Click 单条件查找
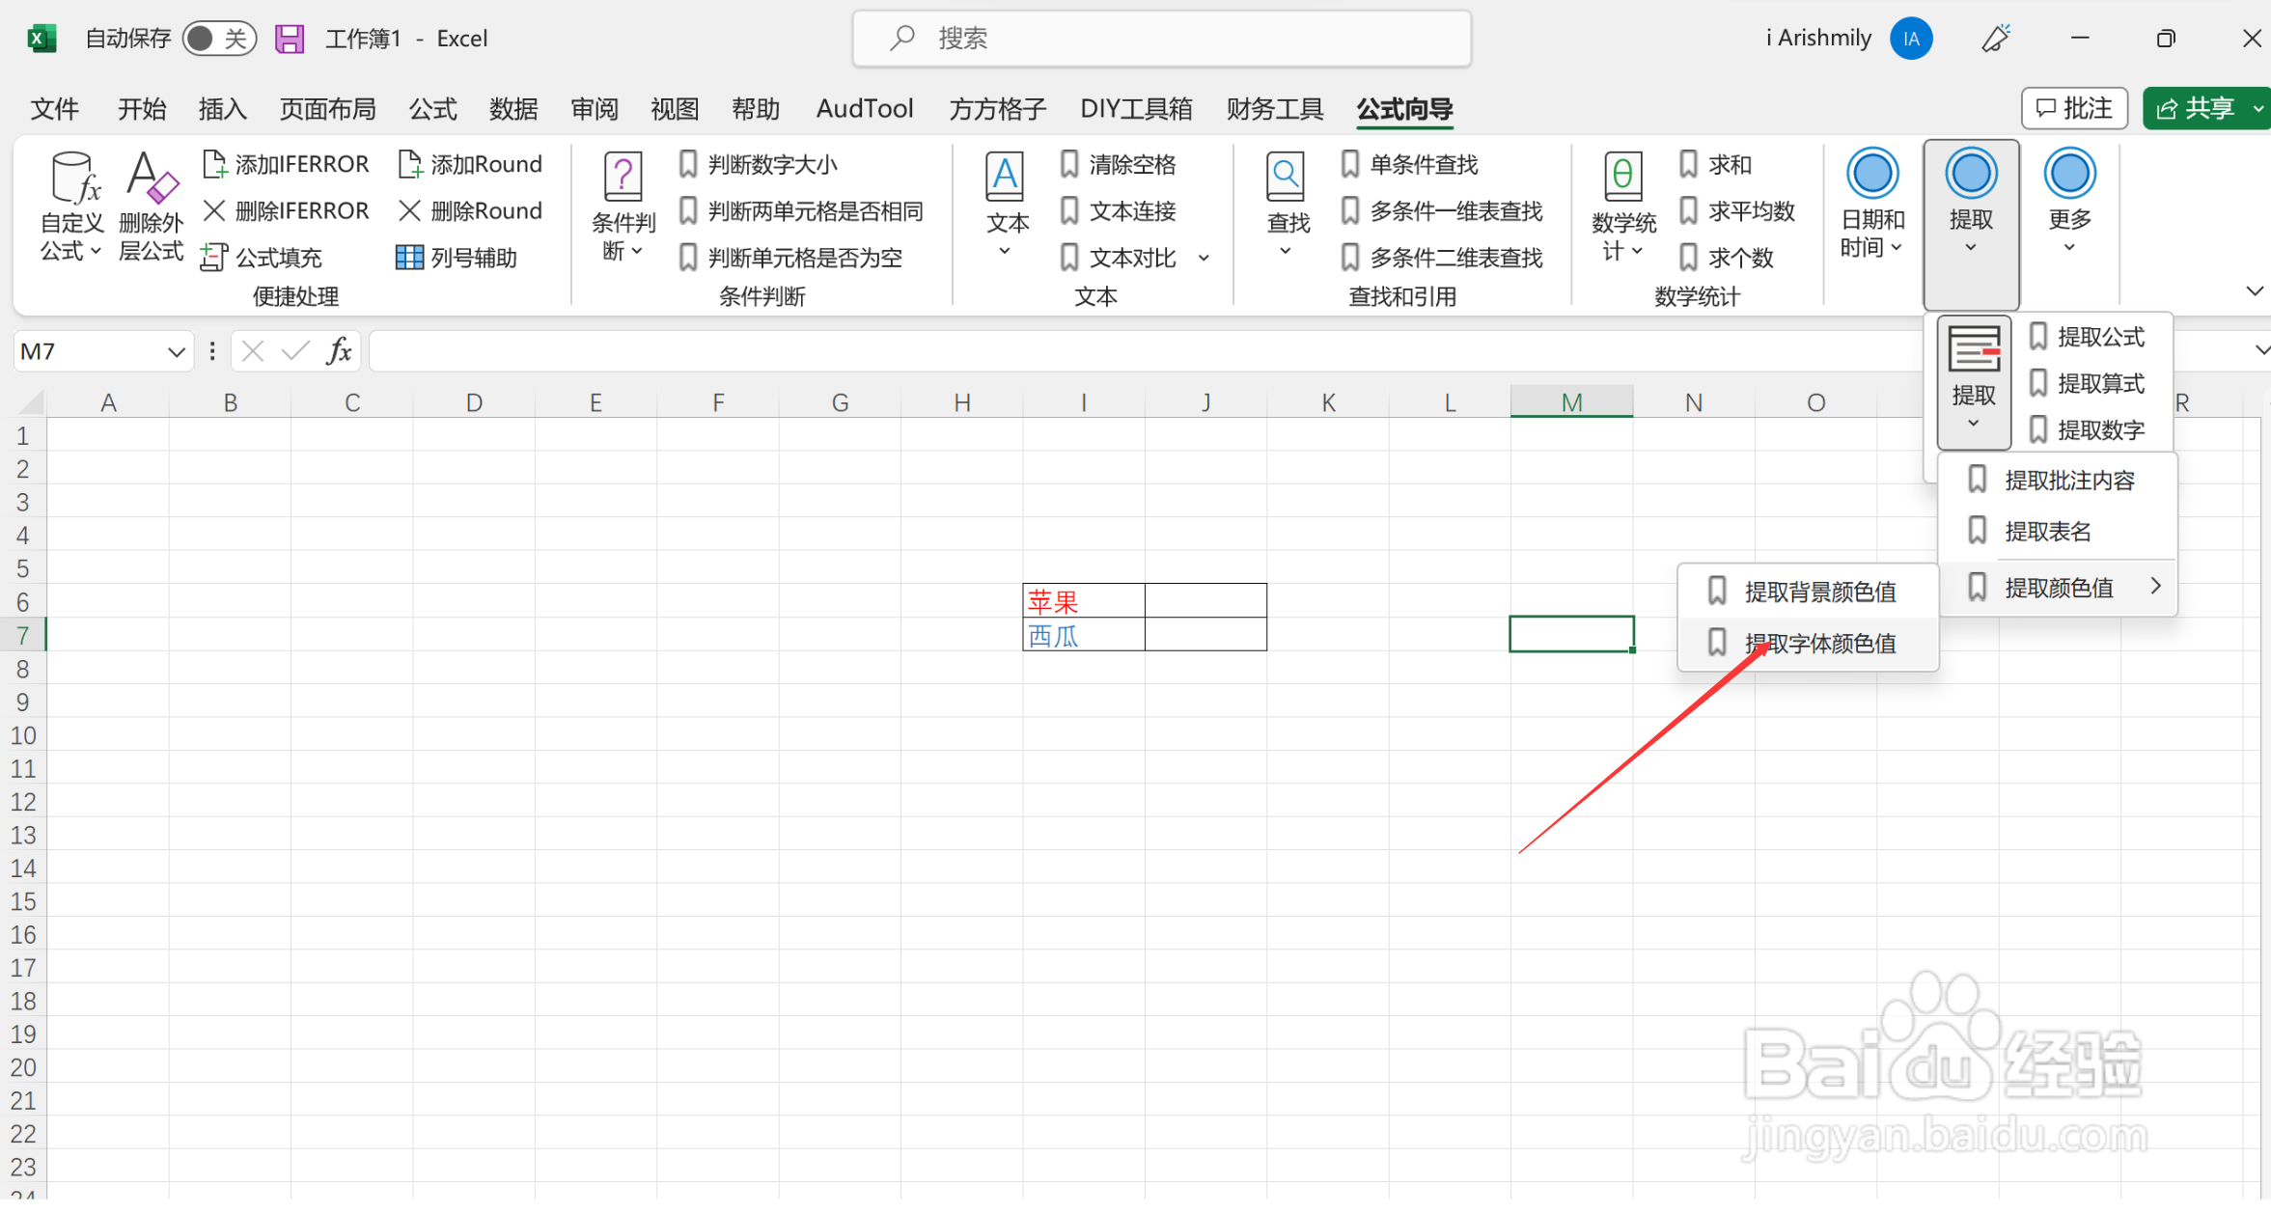 click(1409, 164)
